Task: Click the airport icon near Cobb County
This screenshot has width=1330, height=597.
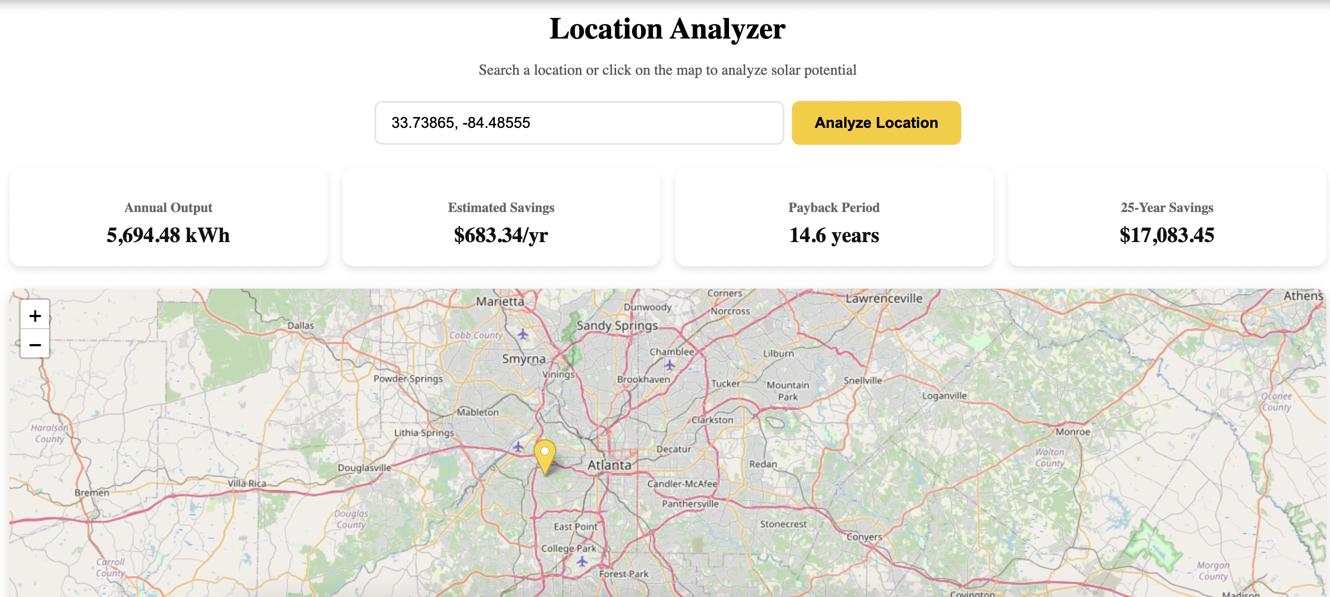Action: pos(522,334)
